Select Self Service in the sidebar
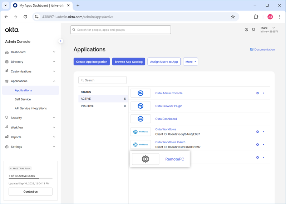Image resolution: width=286 pixels, height=204 pixels. pos(23,99)
